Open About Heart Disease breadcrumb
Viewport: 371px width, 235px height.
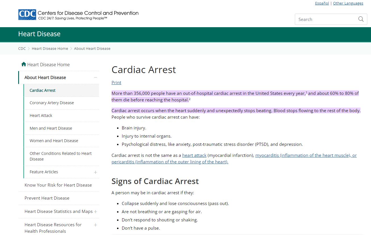pos(92,48)
